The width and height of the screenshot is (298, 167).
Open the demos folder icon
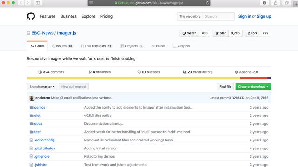click(32, 107)
